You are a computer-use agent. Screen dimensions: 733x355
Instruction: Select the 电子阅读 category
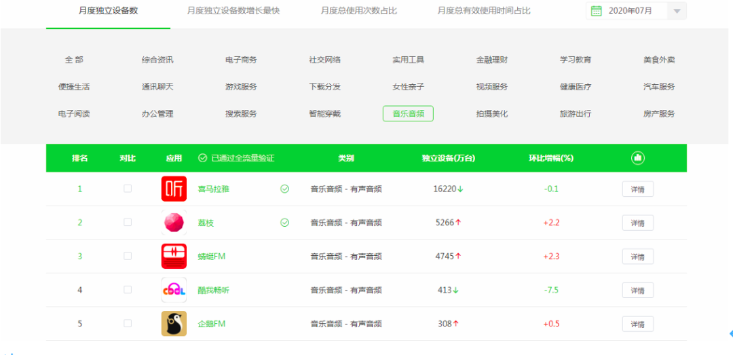click(x=74, y=113)
